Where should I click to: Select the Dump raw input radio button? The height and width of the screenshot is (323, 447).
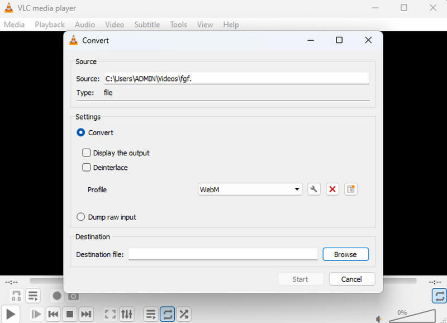[x=81, y=217]
